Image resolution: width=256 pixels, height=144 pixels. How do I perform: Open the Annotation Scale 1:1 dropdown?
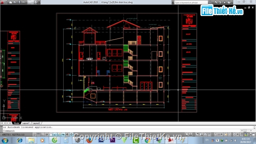click(218, 134)
